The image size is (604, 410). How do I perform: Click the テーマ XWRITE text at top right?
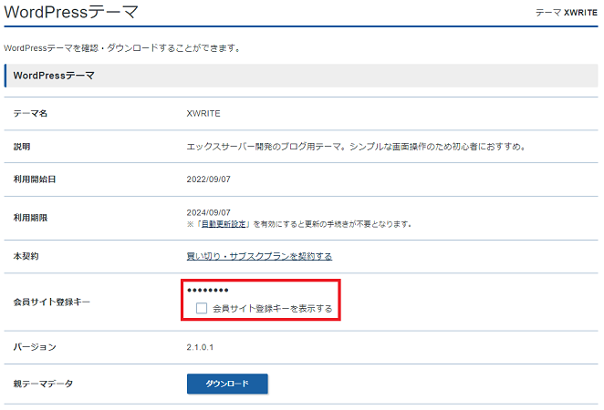[567, 13]
